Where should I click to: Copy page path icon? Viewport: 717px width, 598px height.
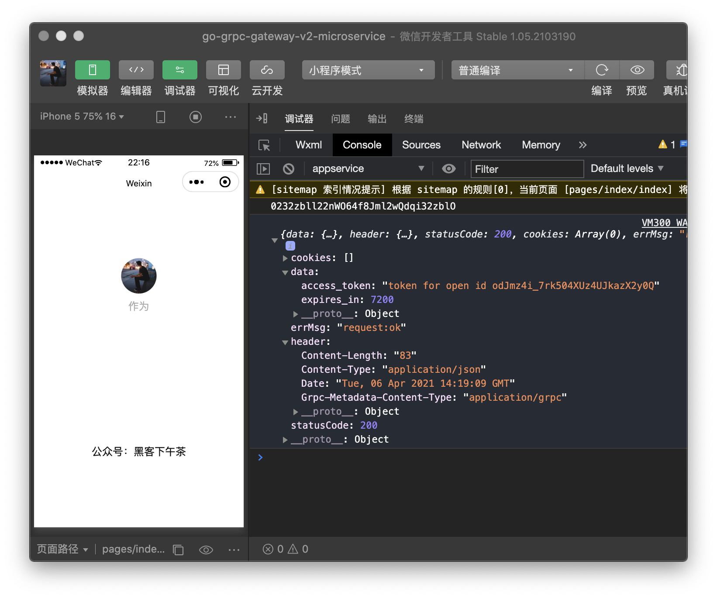[x=178, y=550]
